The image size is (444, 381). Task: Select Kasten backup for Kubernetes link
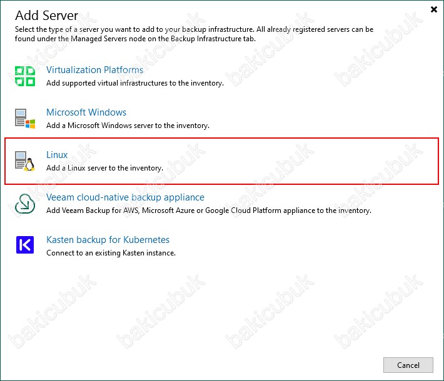click(108, 240)
